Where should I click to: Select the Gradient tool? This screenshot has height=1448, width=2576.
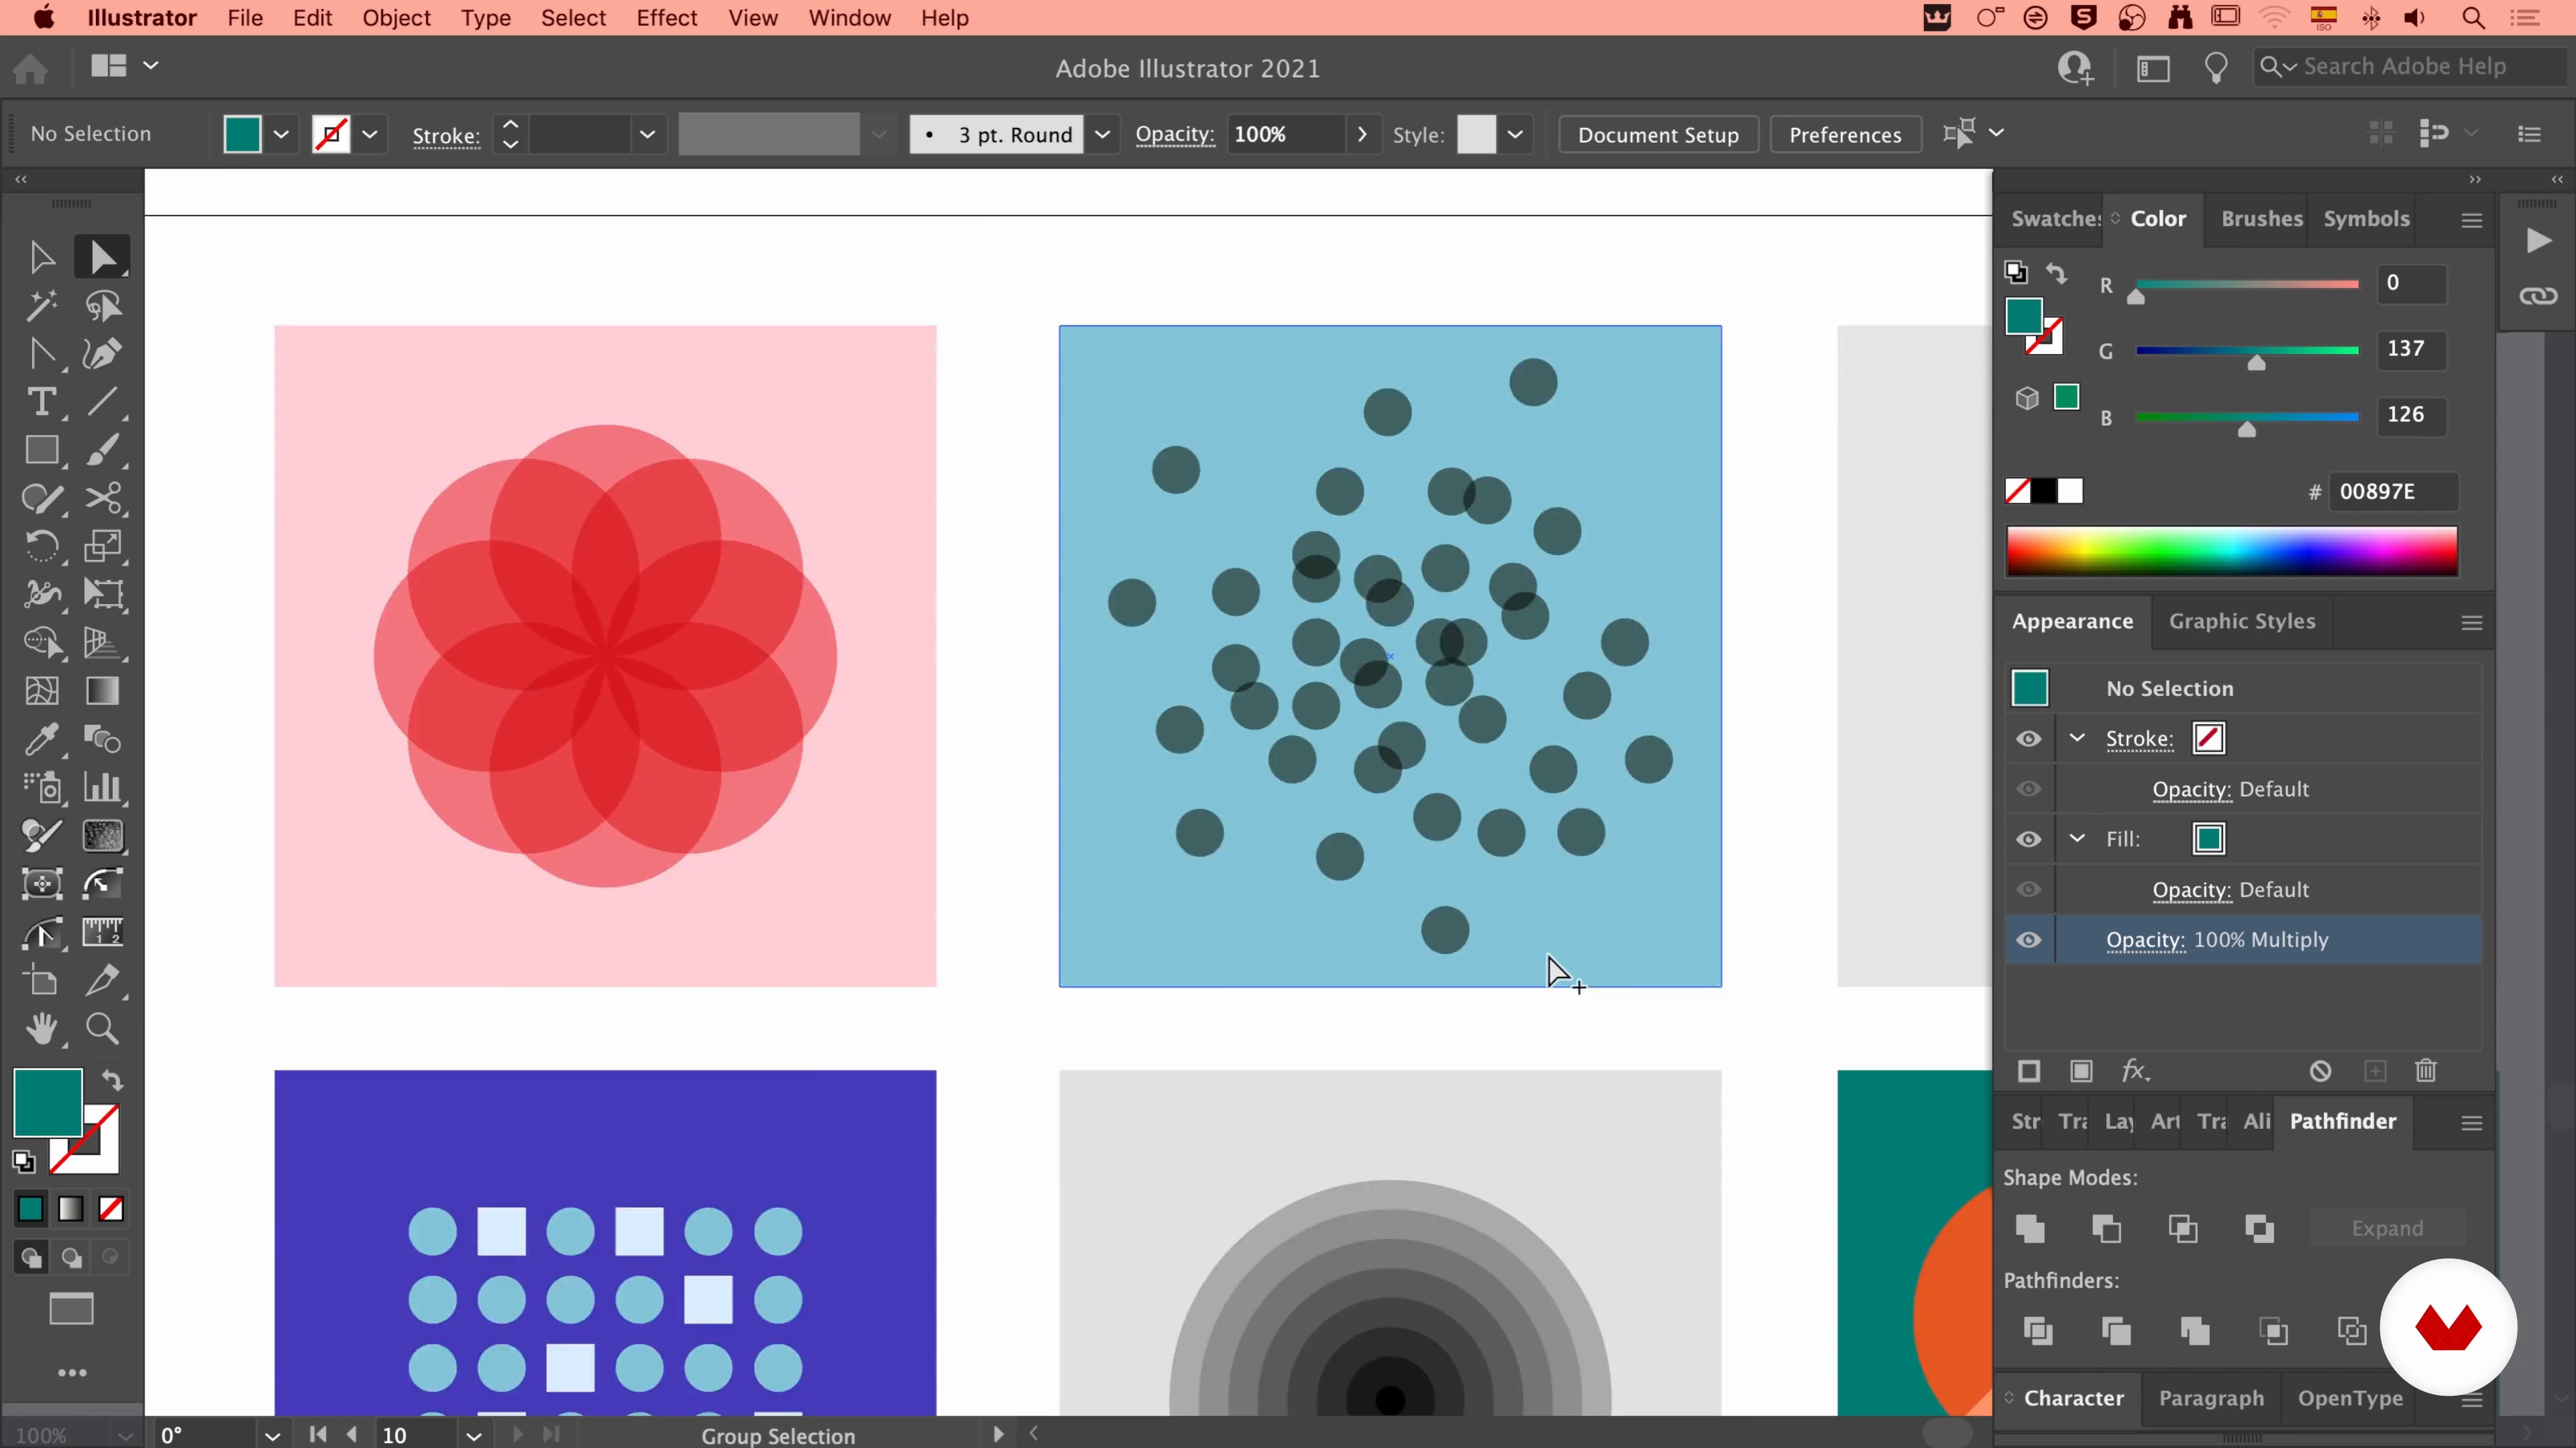point(102,692)
